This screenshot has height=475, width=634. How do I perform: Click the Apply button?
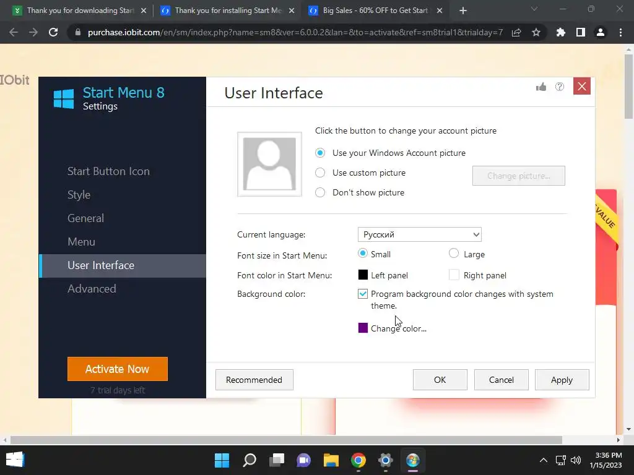[x=562, y=380]
